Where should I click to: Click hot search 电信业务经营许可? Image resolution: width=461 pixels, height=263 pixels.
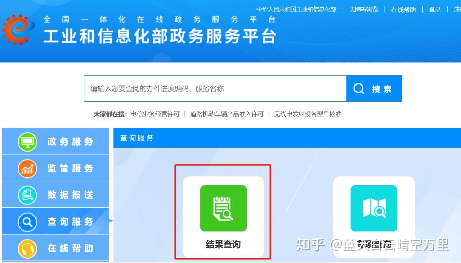155,114
